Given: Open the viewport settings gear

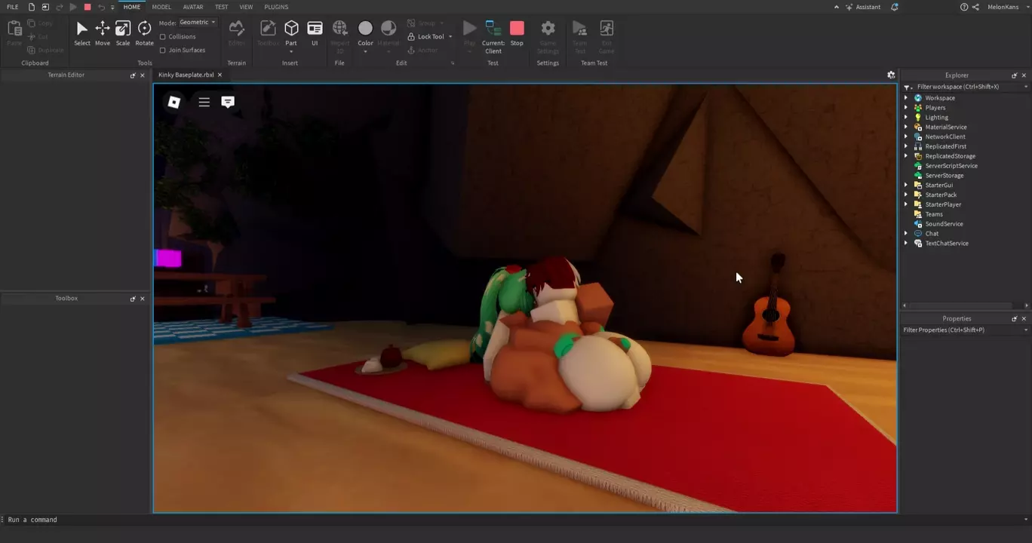Looking at the screenshot, I should click(891, 75).
